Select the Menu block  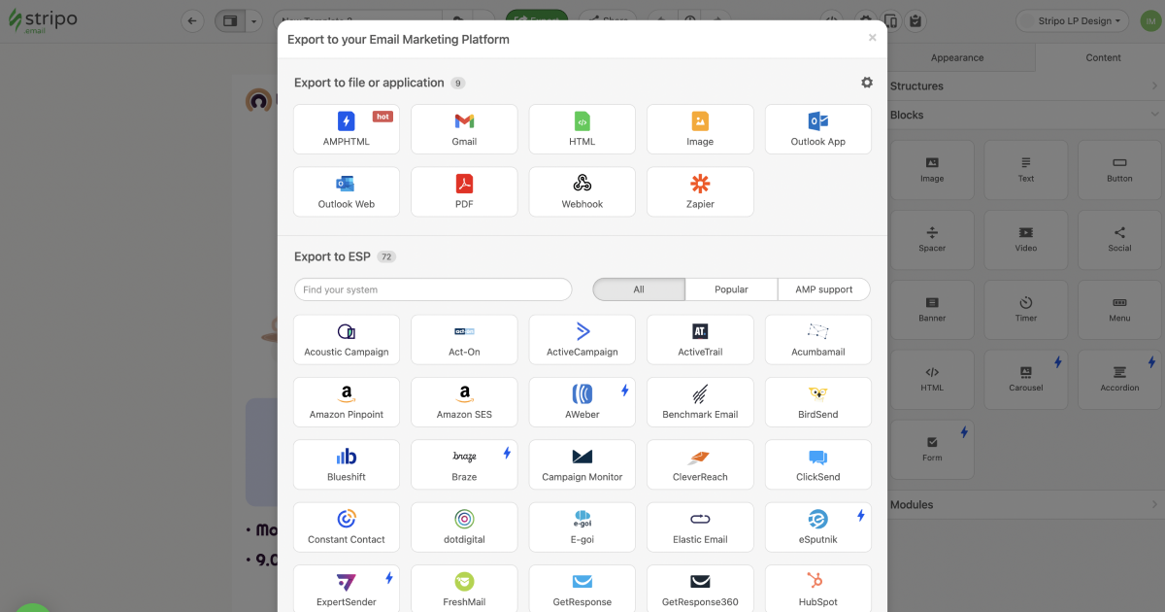[1119, 310]
